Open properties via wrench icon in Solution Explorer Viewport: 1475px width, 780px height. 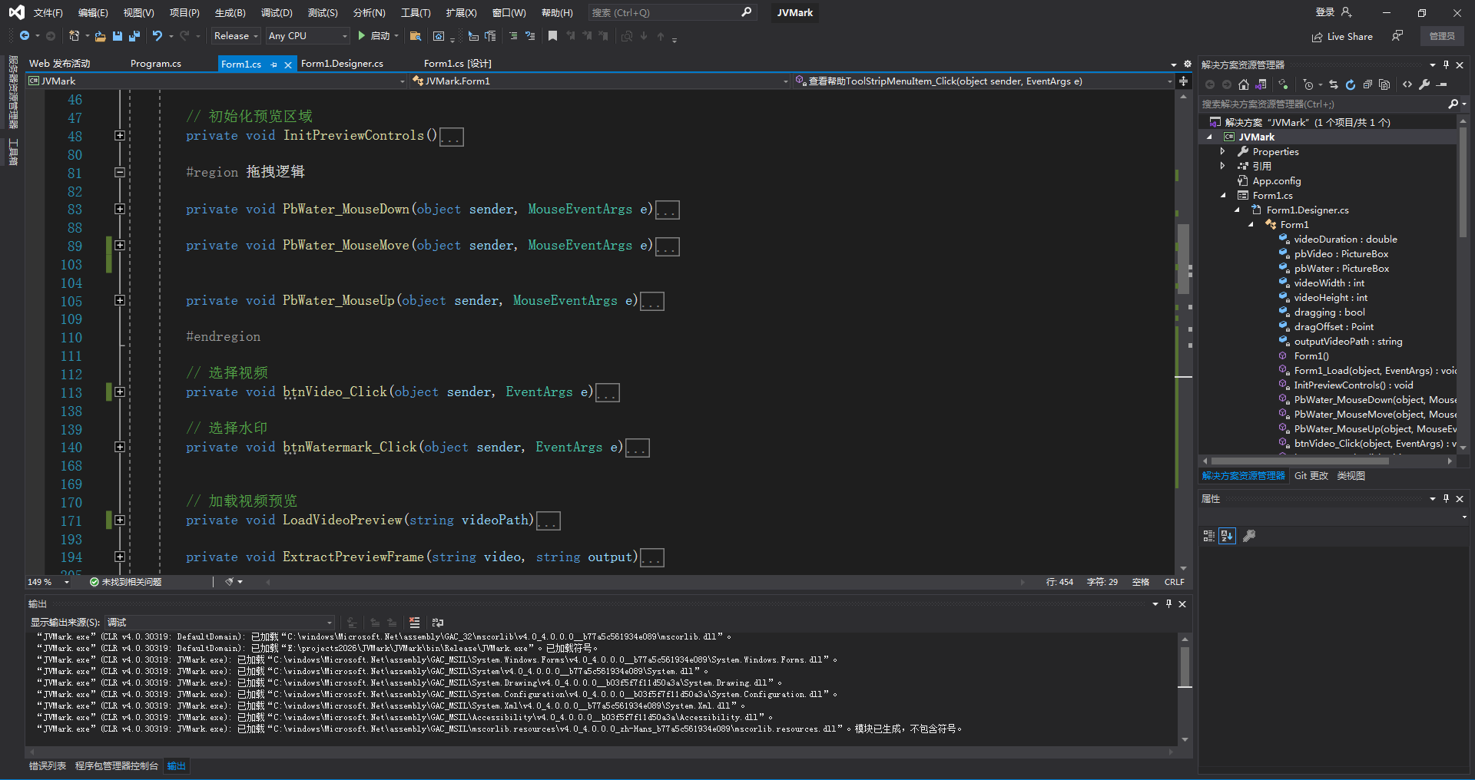[x=1424, y=84]
